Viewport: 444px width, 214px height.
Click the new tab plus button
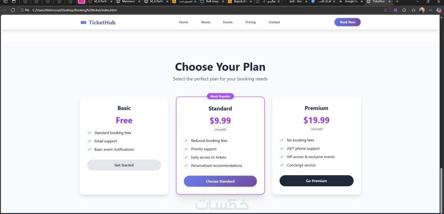[397, 2]
